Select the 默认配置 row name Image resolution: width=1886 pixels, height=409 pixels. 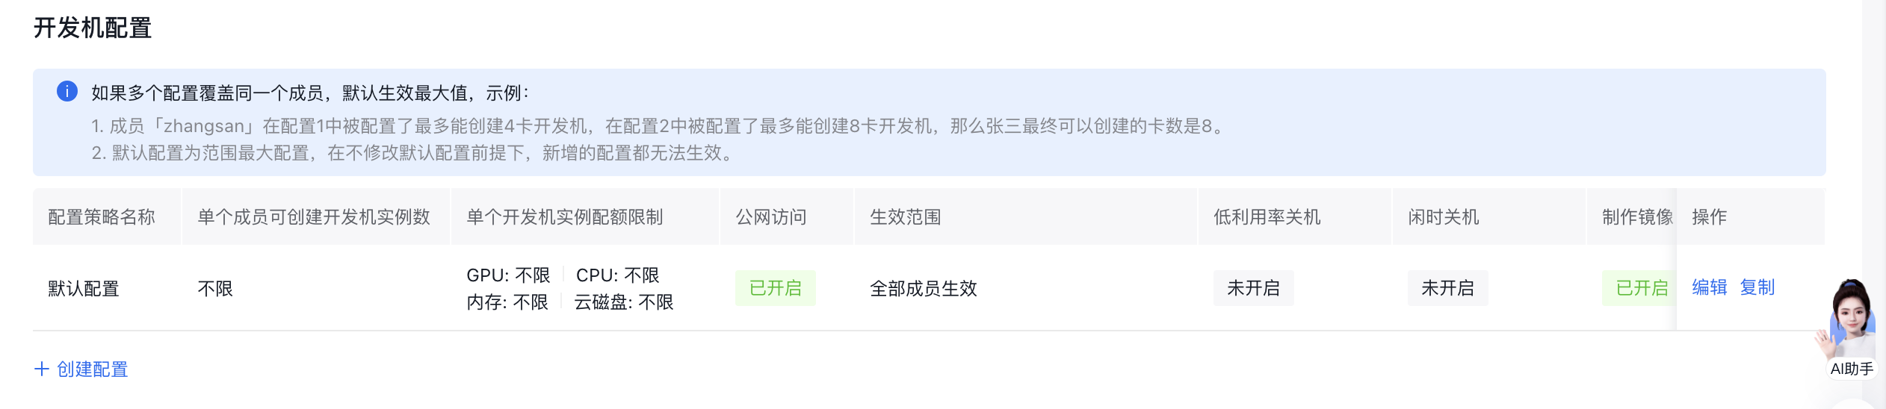pyautogui.click(x=84, y=289)
